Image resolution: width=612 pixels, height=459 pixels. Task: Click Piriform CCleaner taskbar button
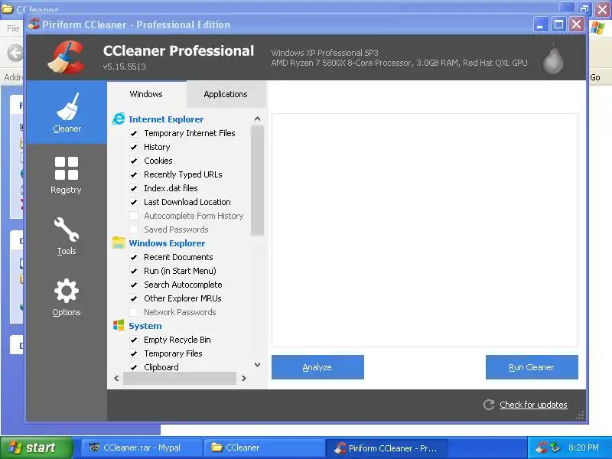[x=386, y=448]
